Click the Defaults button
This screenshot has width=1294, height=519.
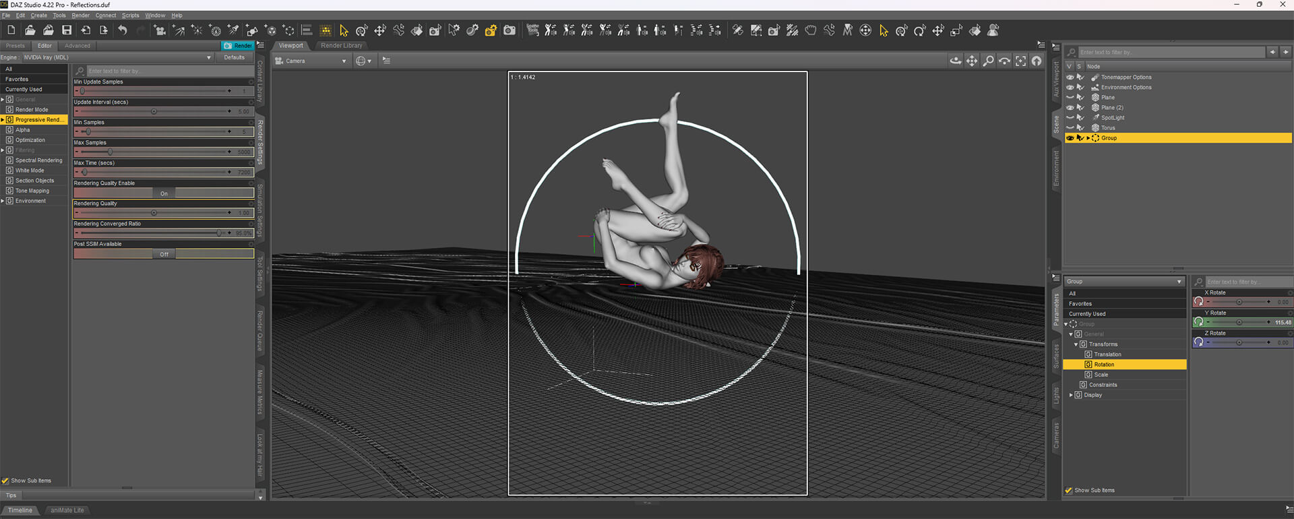(x=235, y=57)
